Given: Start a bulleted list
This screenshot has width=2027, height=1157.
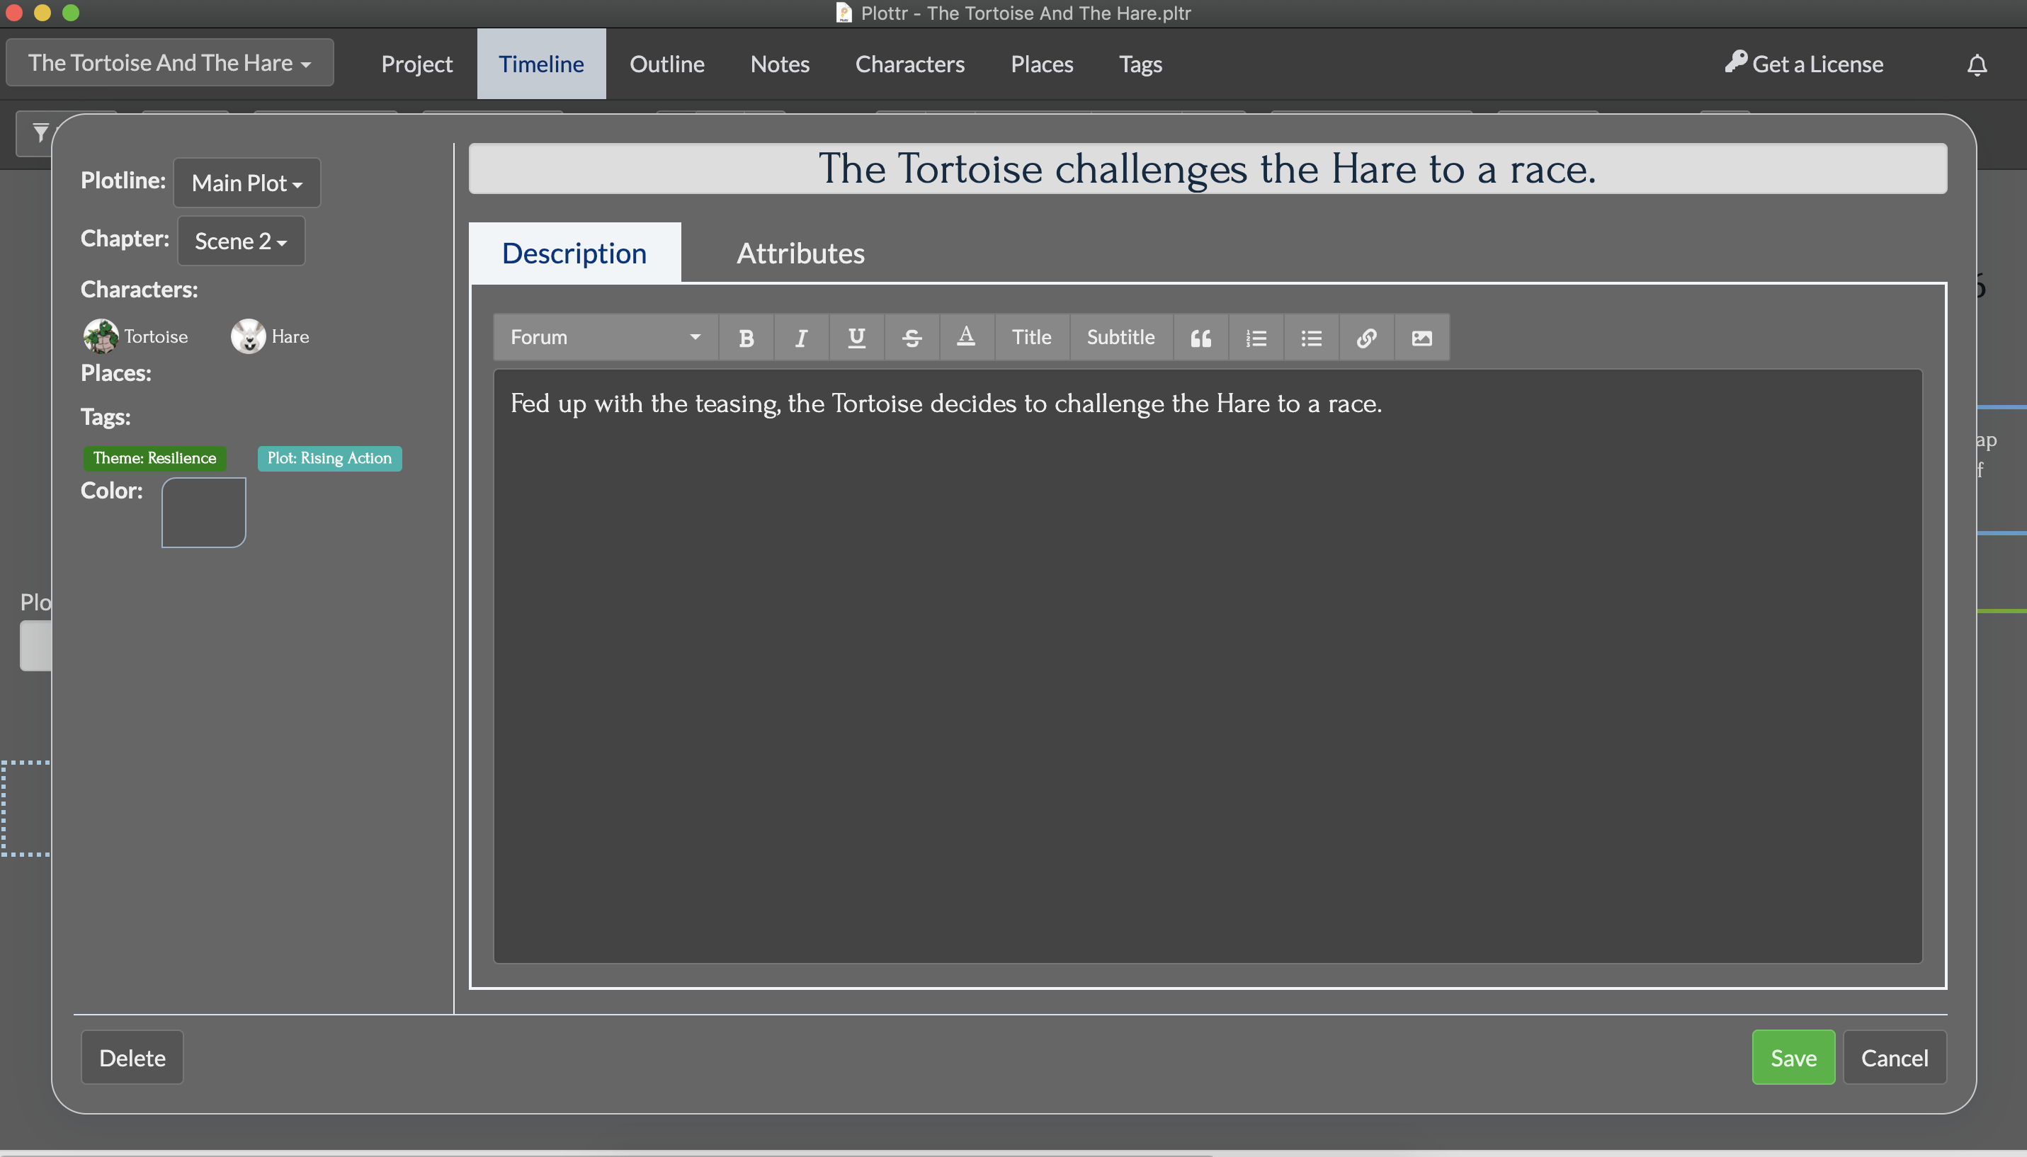Looking at the screenshot, I should (1311, 338).
